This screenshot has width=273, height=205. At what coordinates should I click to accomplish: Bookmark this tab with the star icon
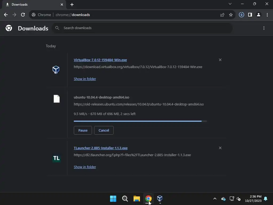[x=231, y=15]
